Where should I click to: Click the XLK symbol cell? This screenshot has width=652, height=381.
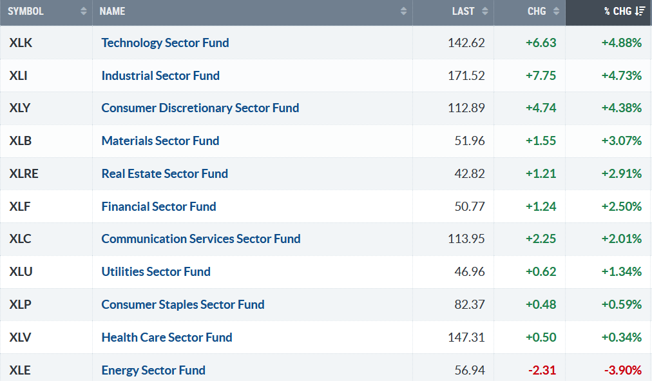[x=20, y=43]
